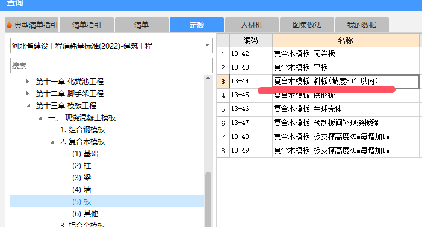This screenshot has height=227, width=422.
Task: Open the 典型清单指引 tab
Action: click(32, 25)
